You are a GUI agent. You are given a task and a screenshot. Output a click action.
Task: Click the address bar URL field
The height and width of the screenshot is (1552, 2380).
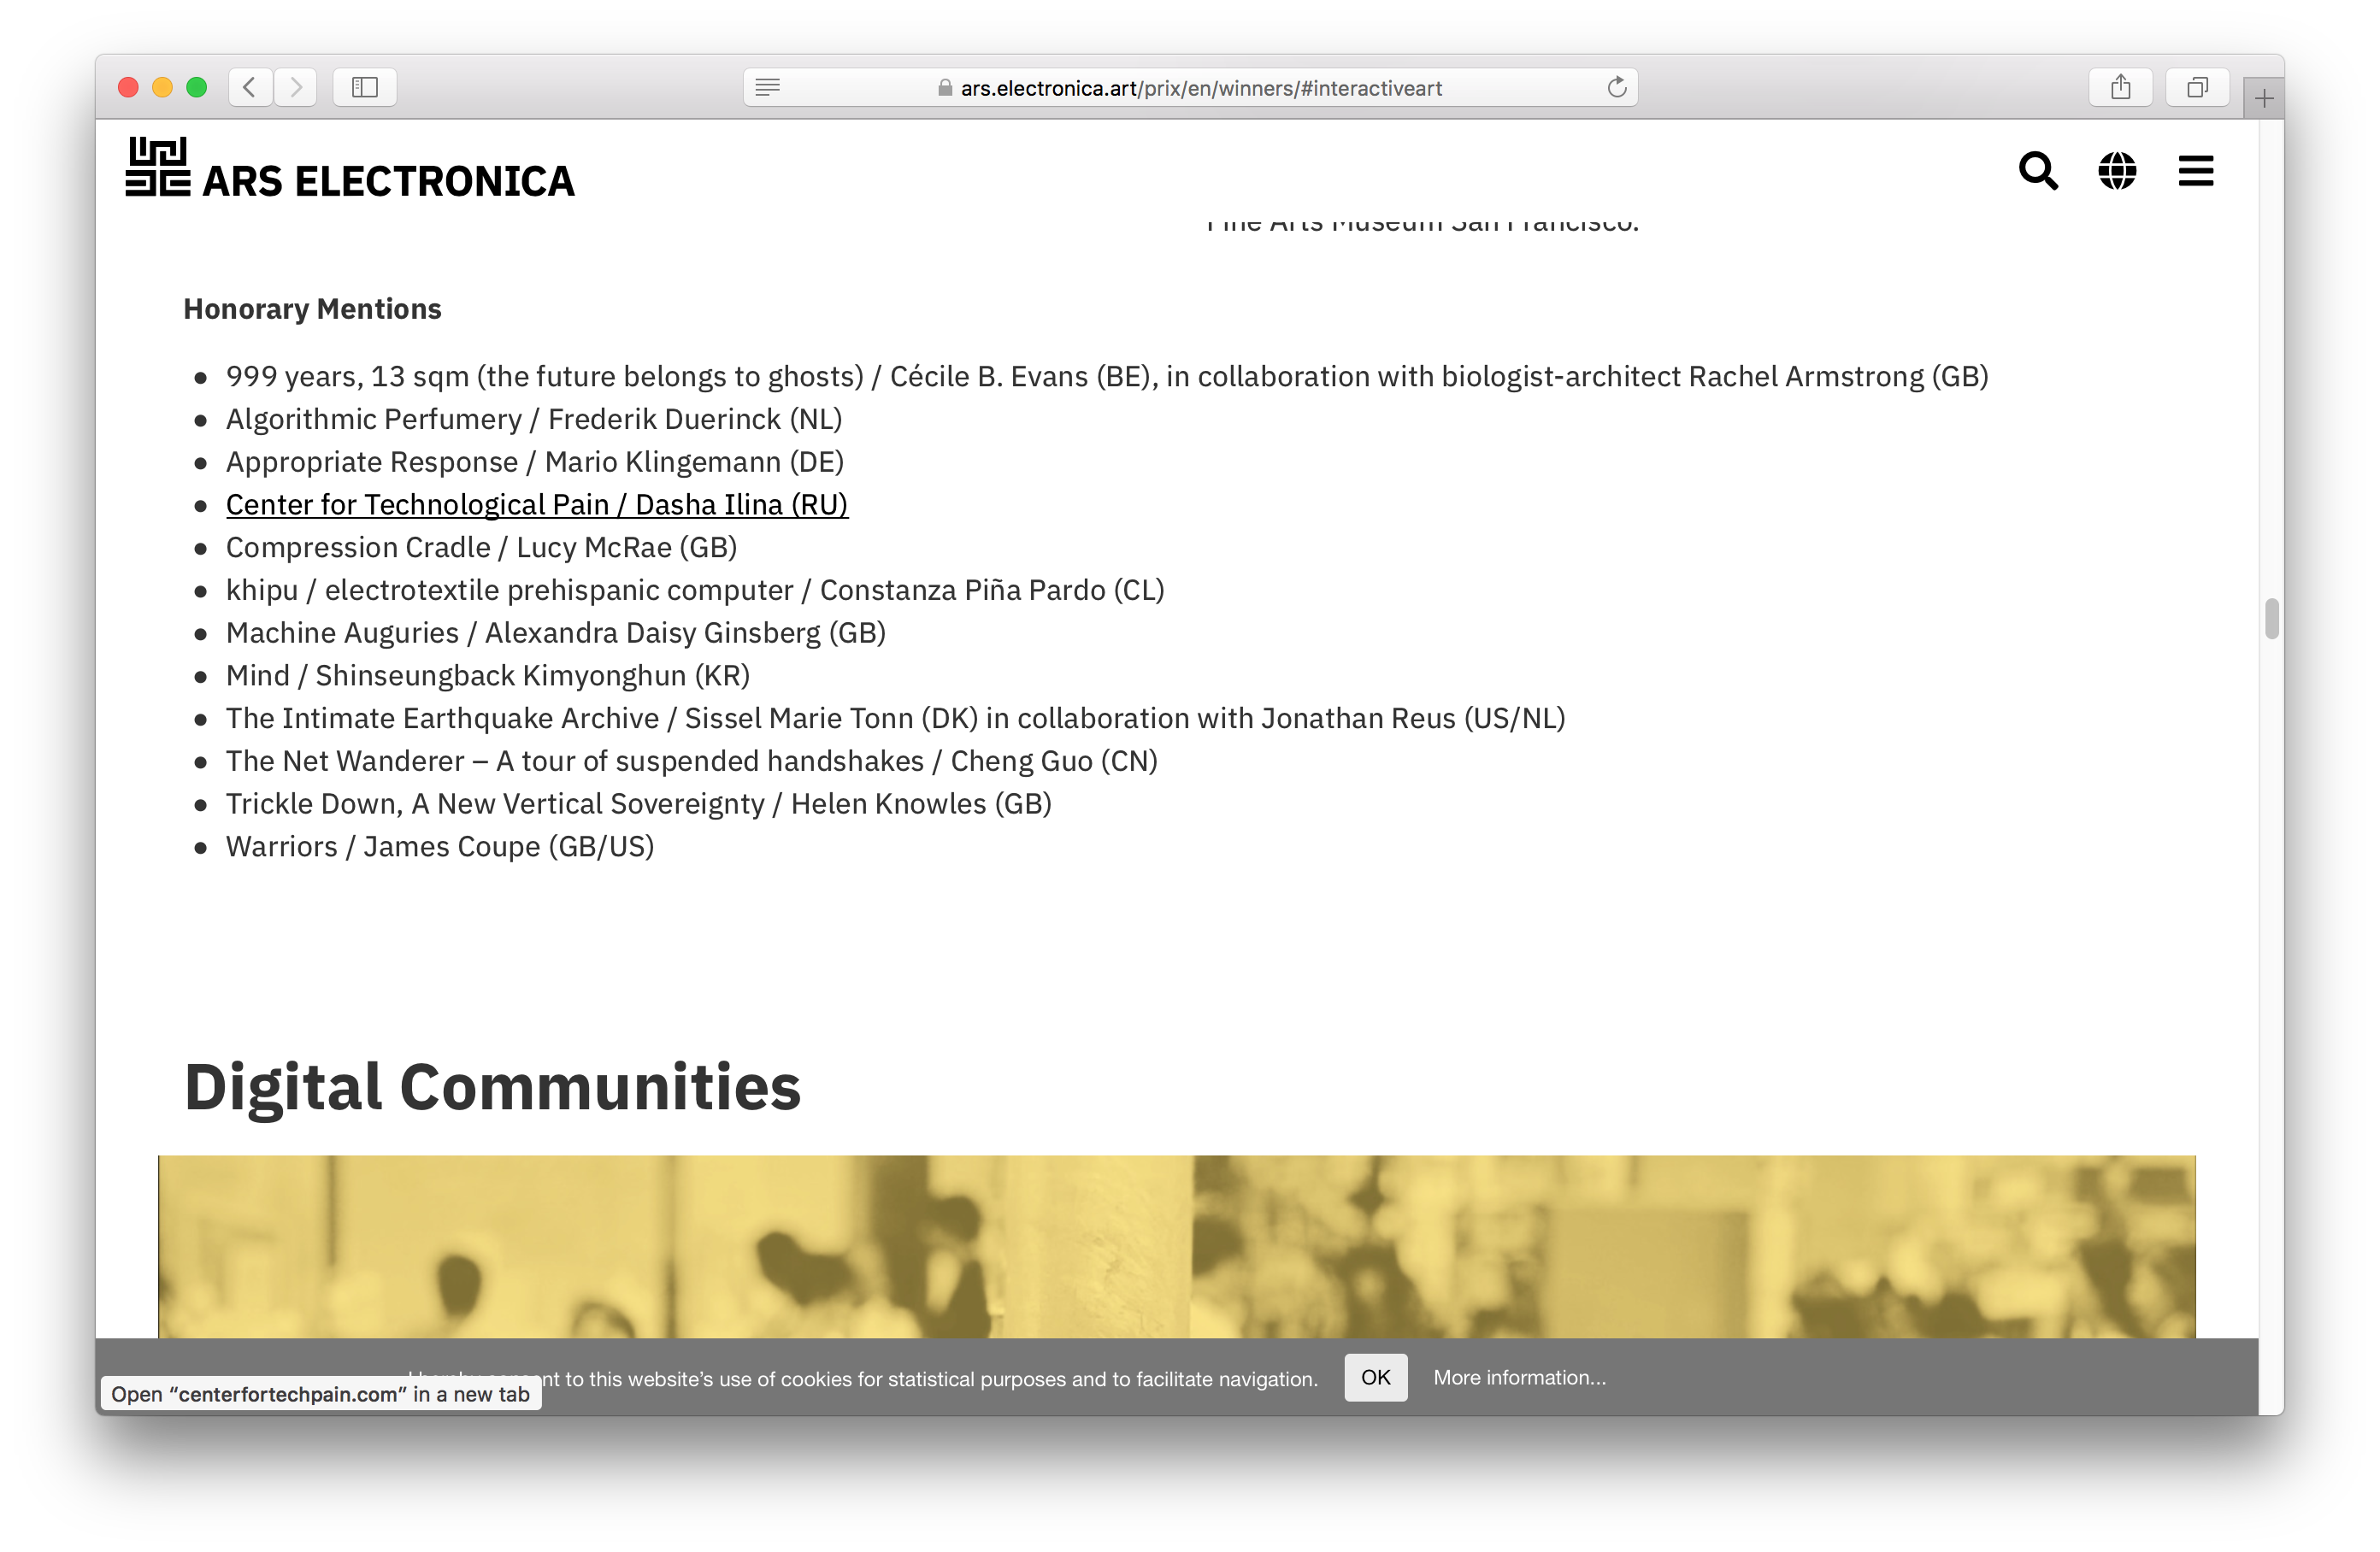(1190, 88)
